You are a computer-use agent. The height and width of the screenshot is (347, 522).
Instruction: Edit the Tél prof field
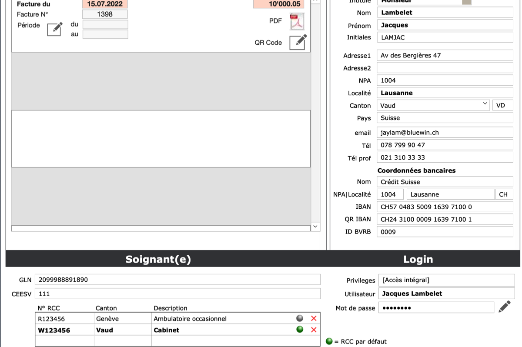pyautogui.click(x=445, y=157)
